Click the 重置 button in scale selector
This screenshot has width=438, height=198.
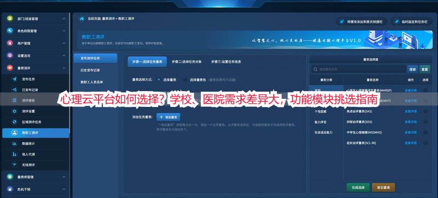pyautogui.click(x=425, y=69)
